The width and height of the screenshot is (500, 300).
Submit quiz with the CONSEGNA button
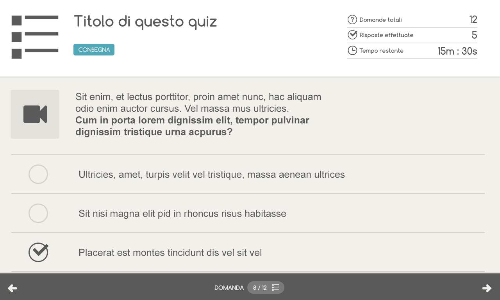[x=94, y=50]
